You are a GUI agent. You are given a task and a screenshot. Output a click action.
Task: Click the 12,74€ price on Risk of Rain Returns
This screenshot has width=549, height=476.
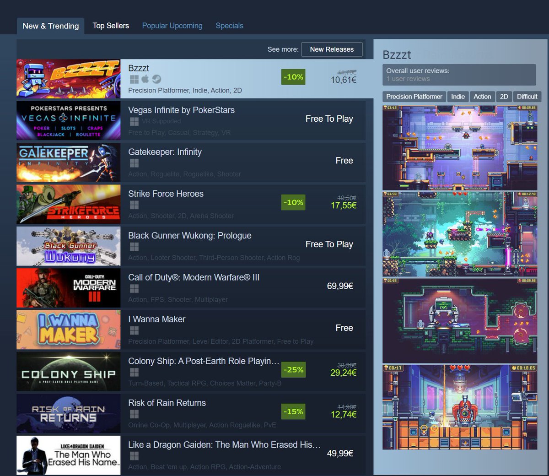[x=344, y=415]
